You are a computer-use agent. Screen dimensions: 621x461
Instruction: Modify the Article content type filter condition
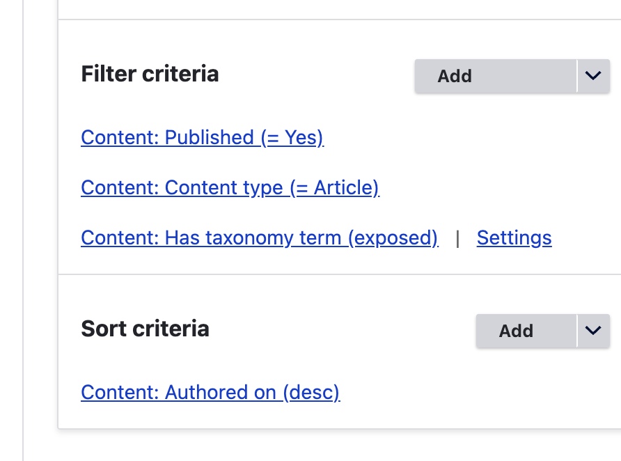(x=230, y=187)
